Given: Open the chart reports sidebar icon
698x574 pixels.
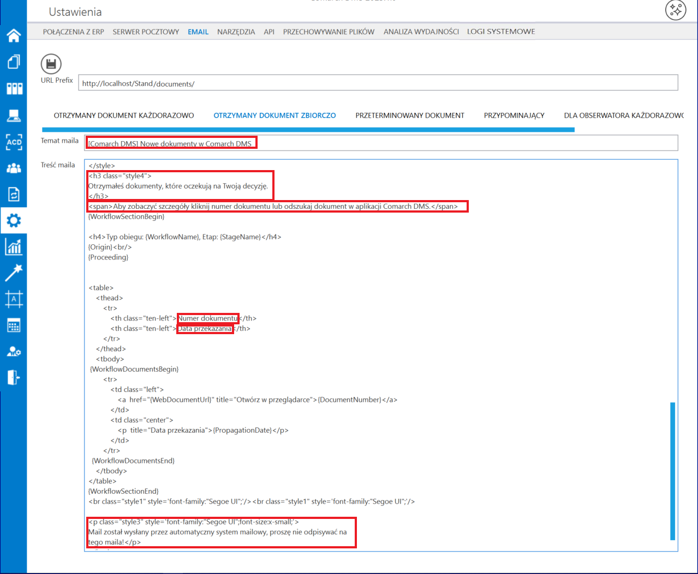Looking at the screenshot, I should (x=14, y=246).
